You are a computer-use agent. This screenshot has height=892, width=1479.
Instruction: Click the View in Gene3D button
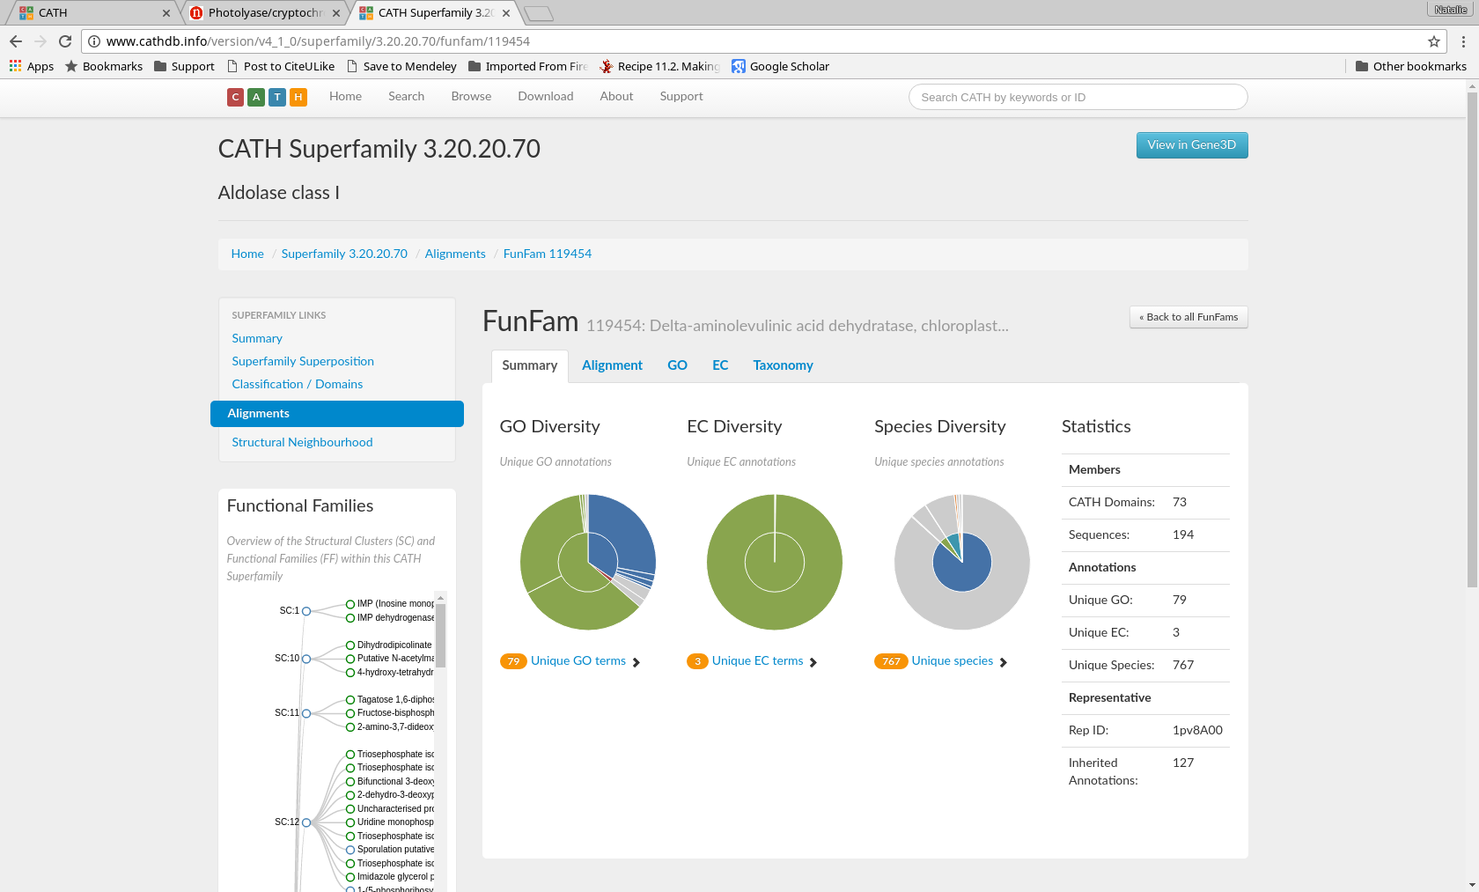tap(1192, 145)
